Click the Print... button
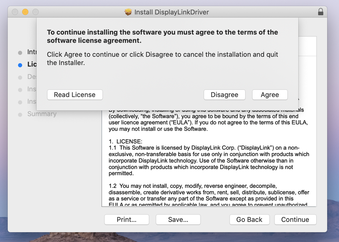The image size is (339, 242). (x=127, y=219)
